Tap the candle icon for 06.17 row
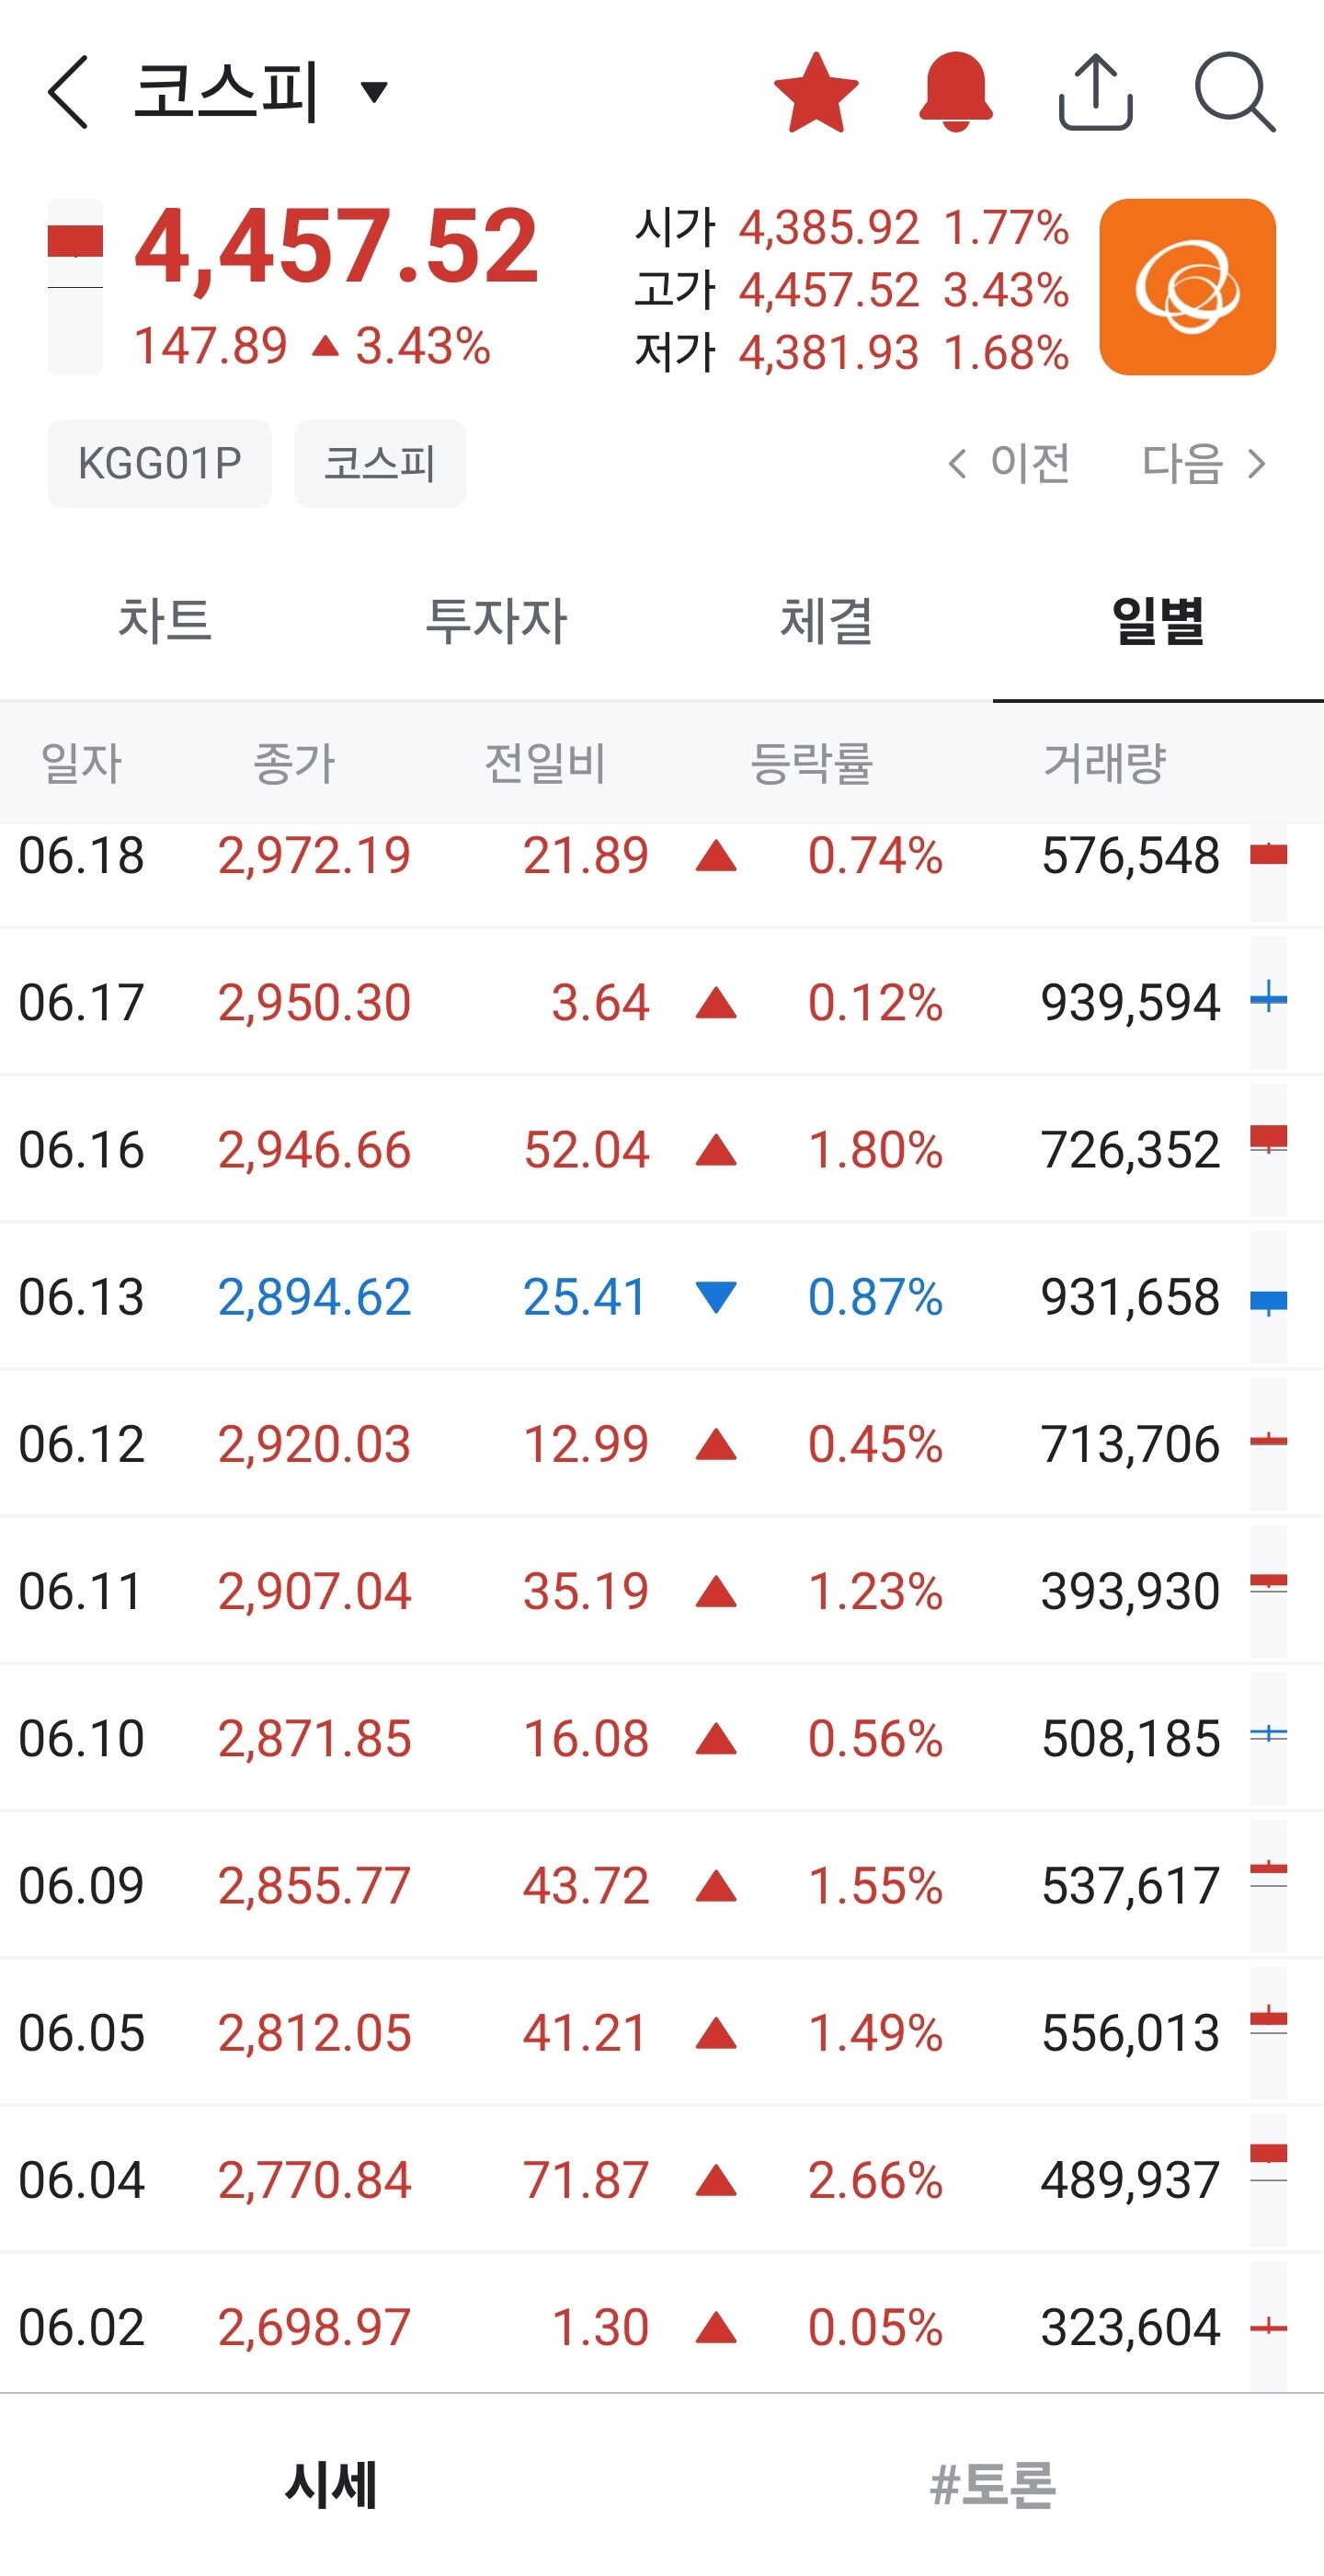 click(x=1268, y=1002)
